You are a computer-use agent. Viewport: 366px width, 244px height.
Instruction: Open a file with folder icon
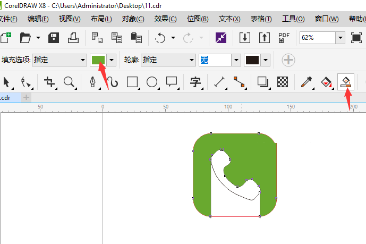25,38
